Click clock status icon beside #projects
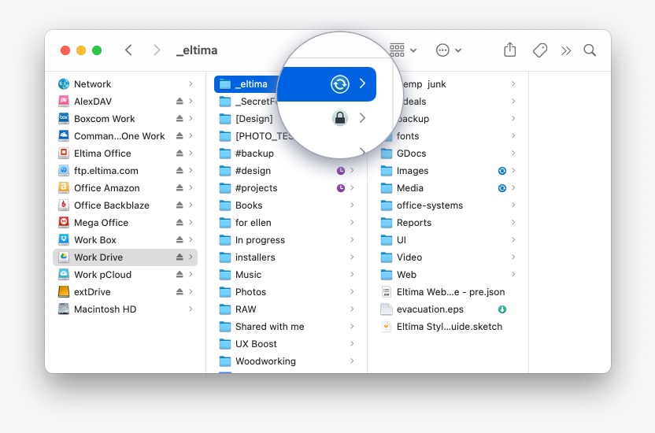This screenshot has height=433, width=655. (341, 188)
